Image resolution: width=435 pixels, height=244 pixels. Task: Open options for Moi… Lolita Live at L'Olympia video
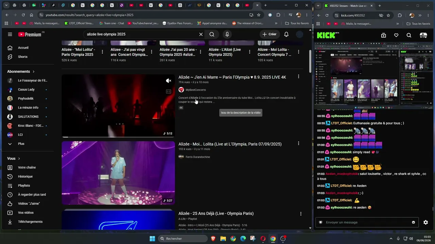coord(298,143)
